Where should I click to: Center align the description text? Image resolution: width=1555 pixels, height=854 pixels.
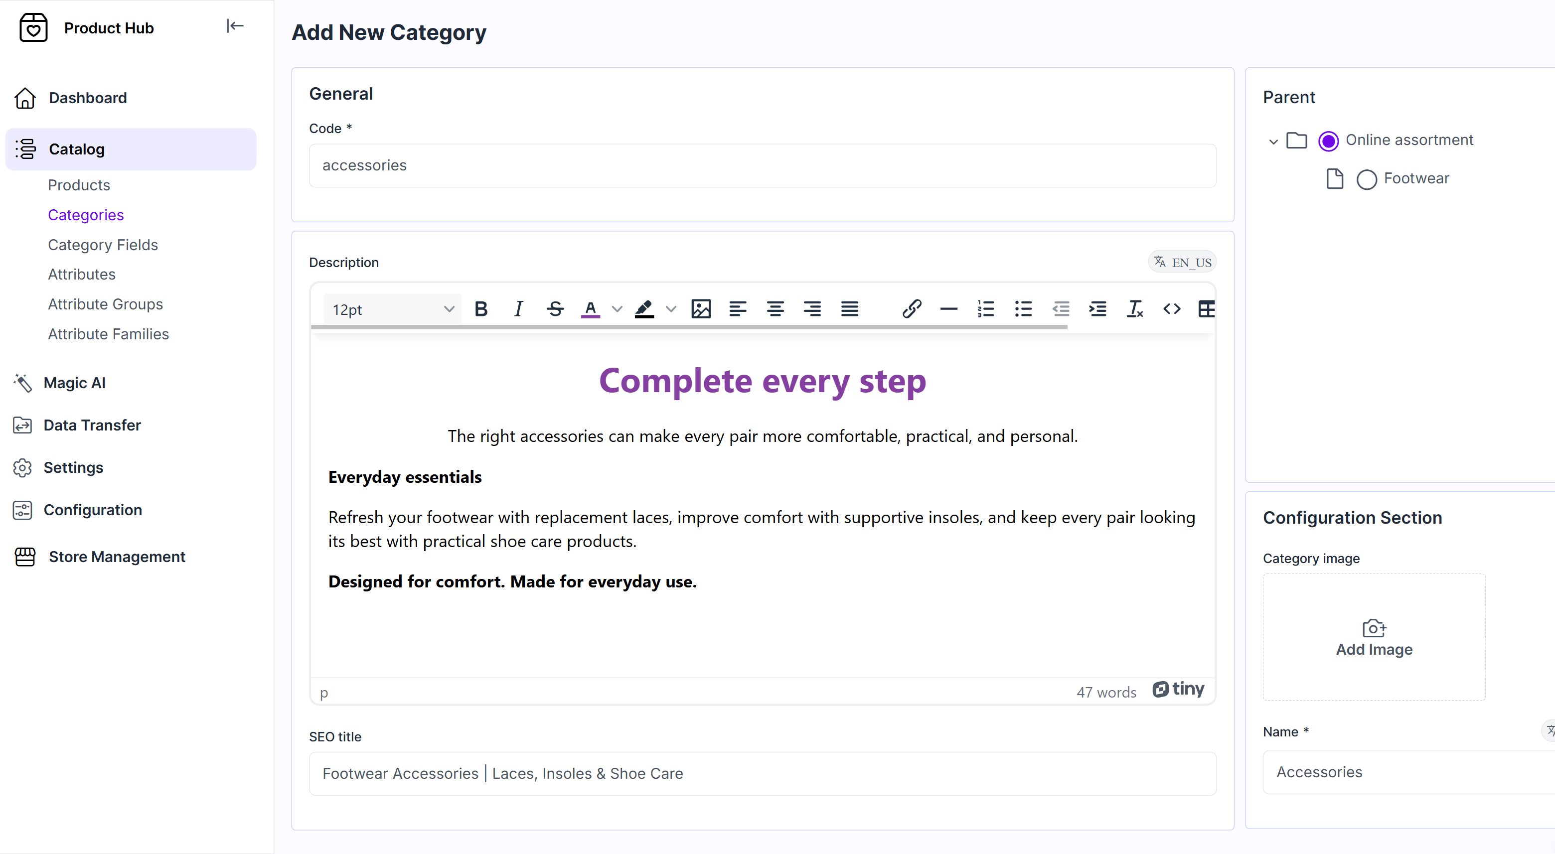(x=775, y=309)
